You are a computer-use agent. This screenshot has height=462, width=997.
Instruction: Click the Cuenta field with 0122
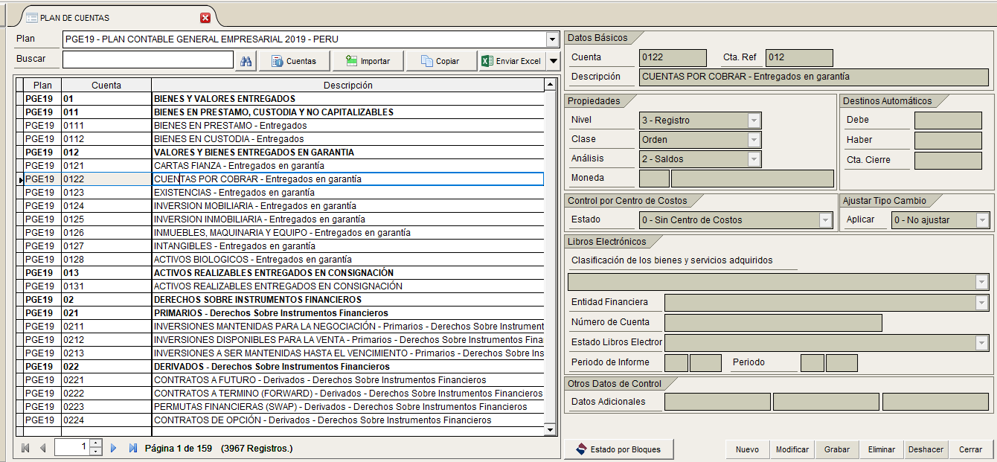(673, 57)
